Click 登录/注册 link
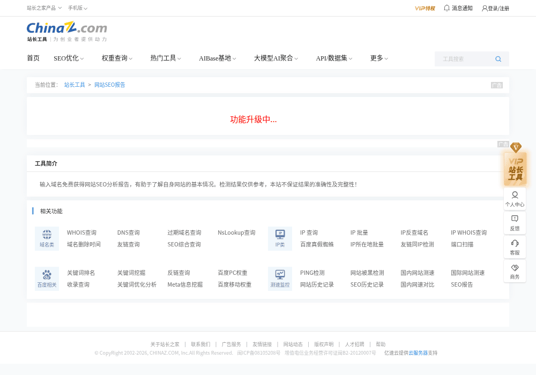Screen dimensions: 536x375 [498, 9]
